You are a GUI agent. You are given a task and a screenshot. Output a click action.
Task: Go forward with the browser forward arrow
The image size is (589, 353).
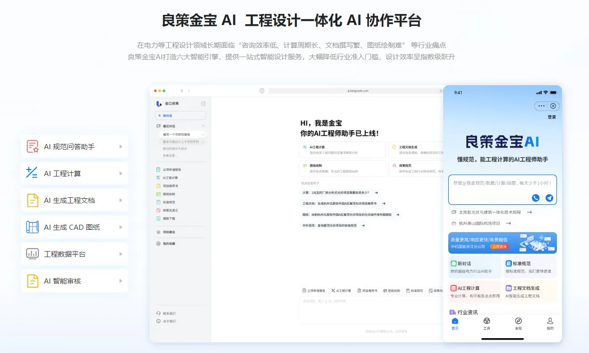189,91
